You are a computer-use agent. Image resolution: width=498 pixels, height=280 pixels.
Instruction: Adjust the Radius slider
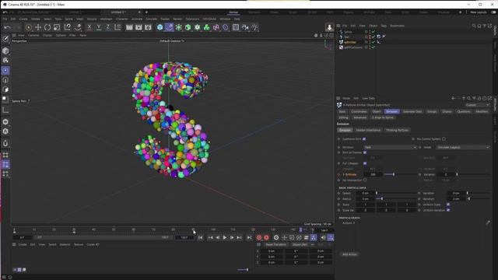click(396, 199)
